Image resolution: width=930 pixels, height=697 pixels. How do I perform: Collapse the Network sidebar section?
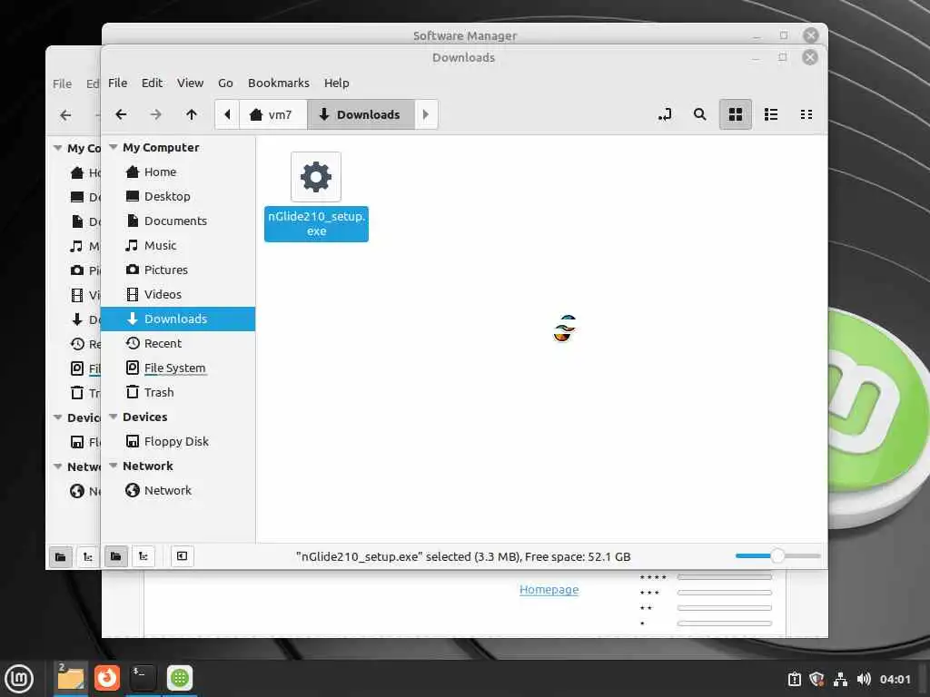click(114, 466)
